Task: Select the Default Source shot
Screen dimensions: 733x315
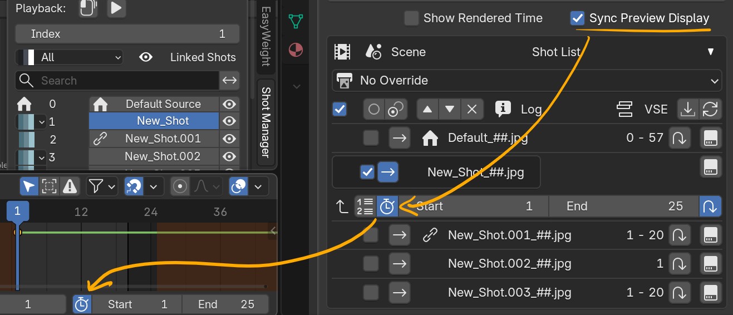Action: [154, 104]
